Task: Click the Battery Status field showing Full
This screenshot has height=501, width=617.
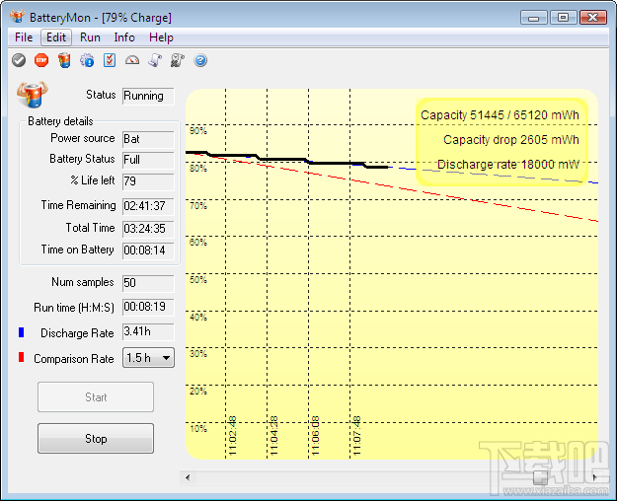Action: 148,160
